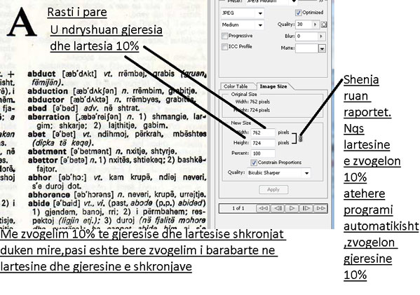
Task: Click the word 'abetment' in preview
Action: click(47, 151)
